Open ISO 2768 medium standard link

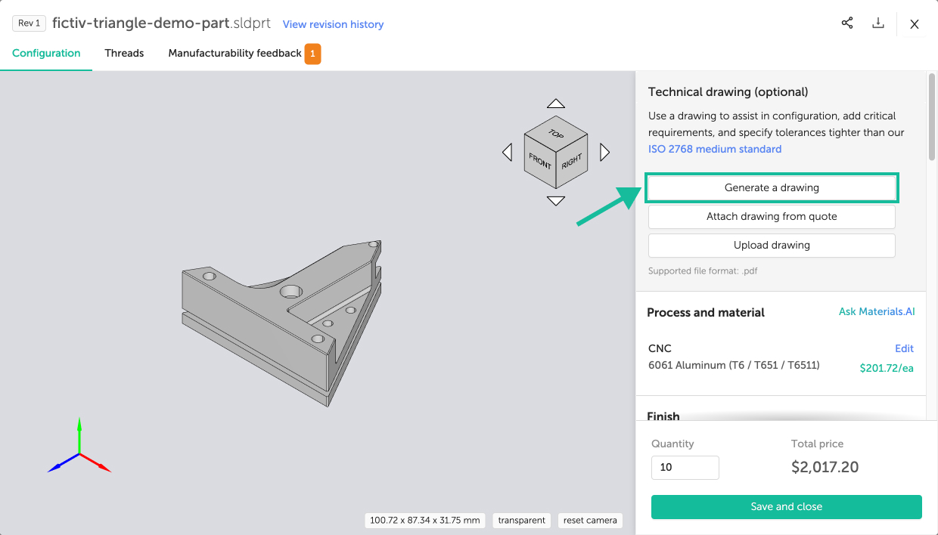pos(715,149)
